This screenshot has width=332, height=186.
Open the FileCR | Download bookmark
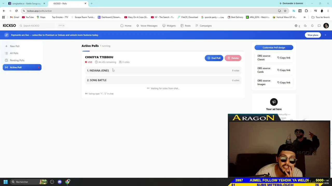[x=188, y=17]
